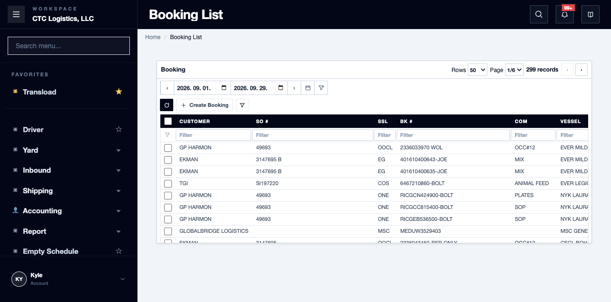Unfavorite Transload with the yellow star
611x302 pixels.
(119, 92)
